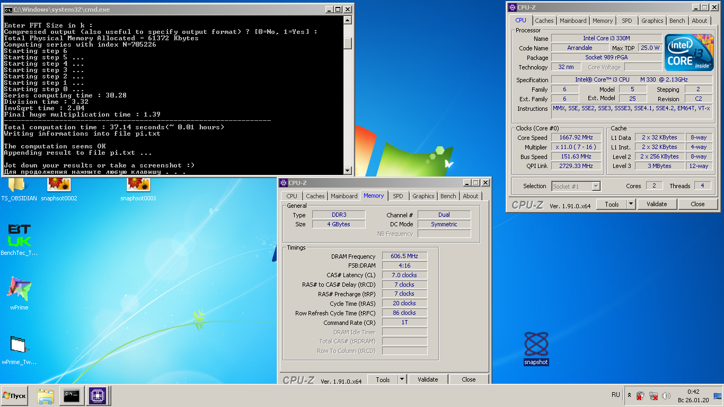The image size is (724, 407).
Task: Select SPD tab in the Memory window
Action: [x=398, y=196]
